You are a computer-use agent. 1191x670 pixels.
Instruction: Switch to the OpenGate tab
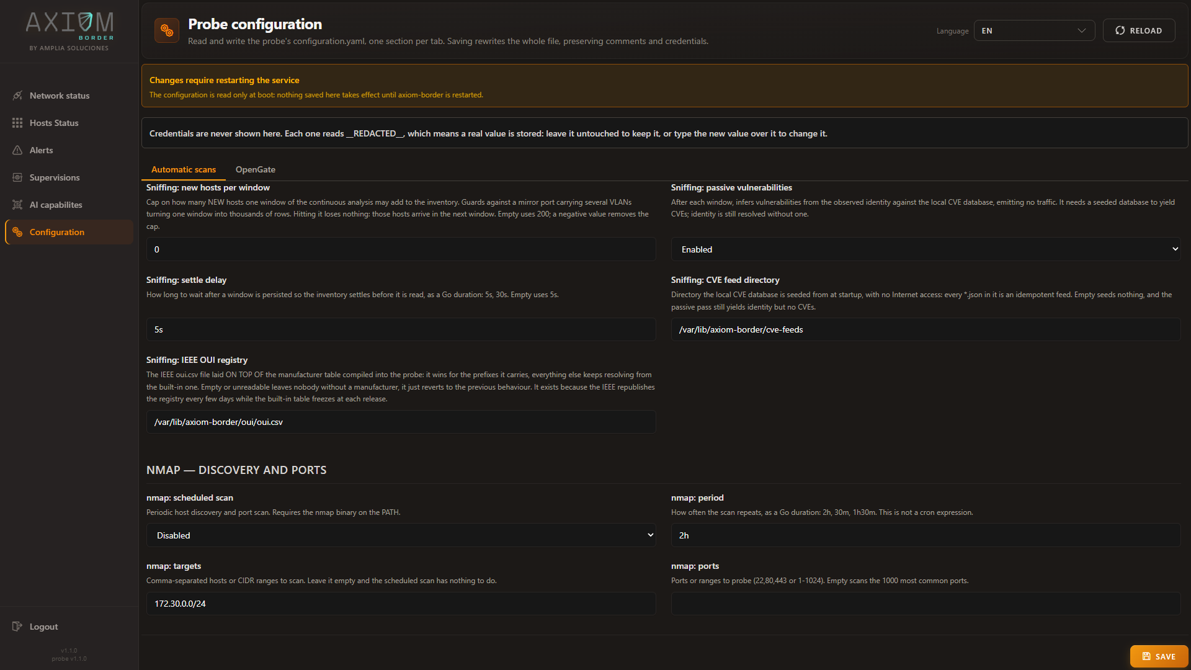[256, 169]
